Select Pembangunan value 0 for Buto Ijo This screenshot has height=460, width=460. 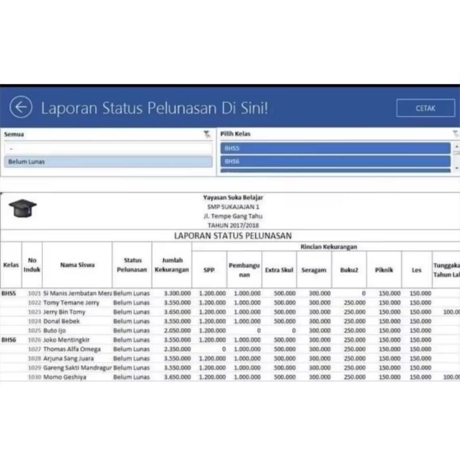[x=258, y=330]
